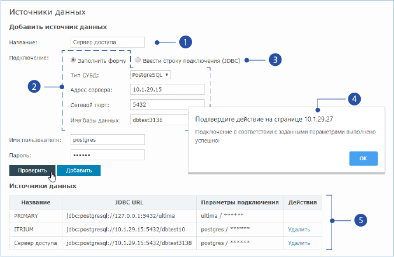394x257 pixels.
Task: Focus the "Пароль" password field
Action: coord(107,155)
